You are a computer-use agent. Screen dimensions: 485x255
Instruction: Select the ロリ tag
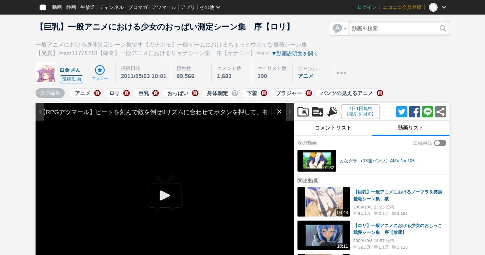click(x=114, y=93)
